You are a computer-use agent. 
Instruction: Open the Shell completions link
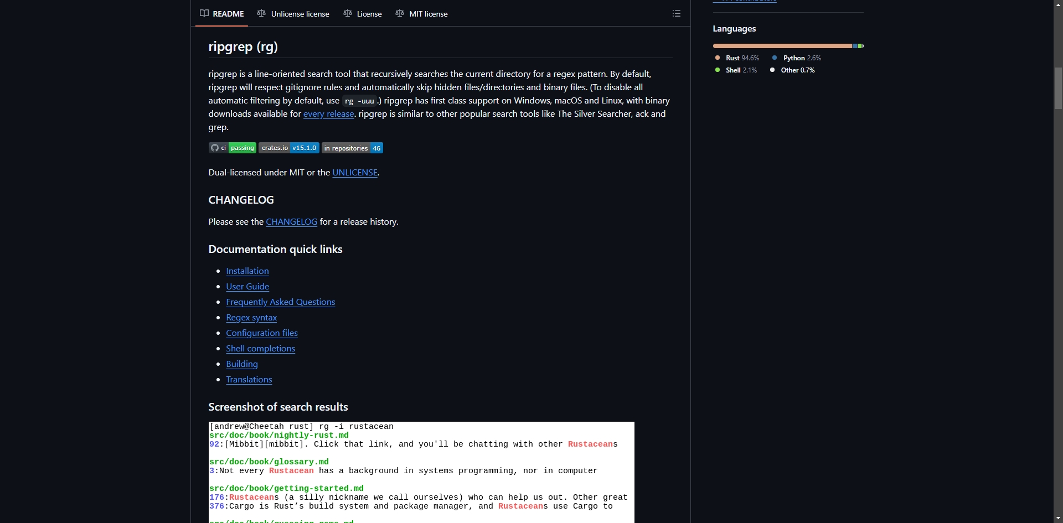point(260,348)
